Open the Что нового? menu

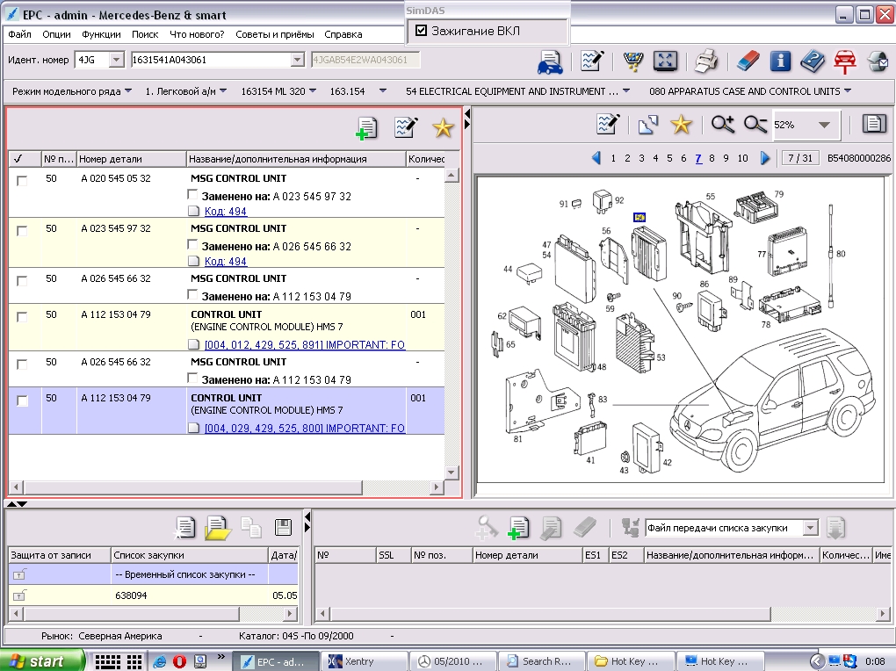(x=197, y=34)
